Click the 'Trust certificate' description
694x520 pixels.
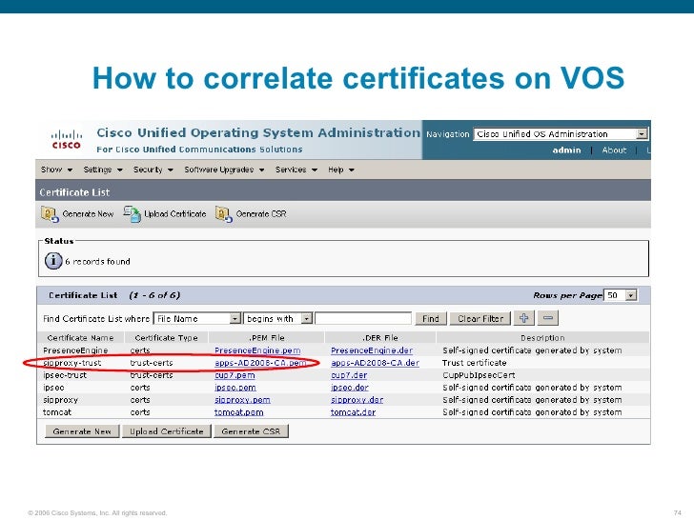point(474,363)
